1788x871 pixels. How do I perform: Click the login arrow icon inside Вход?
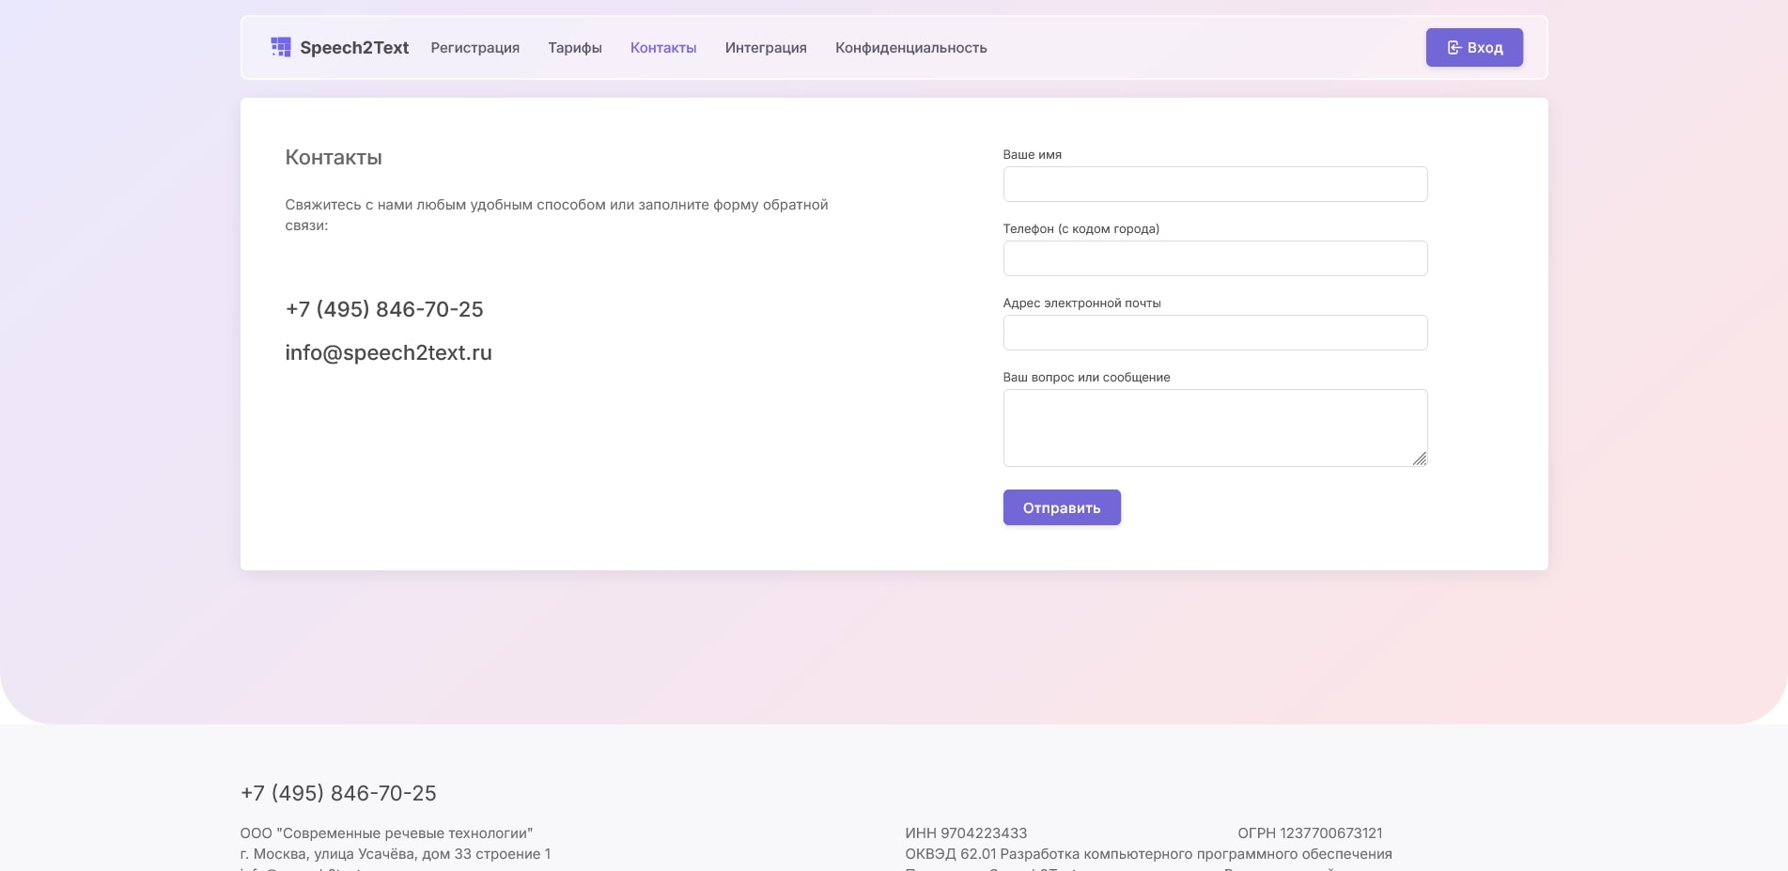point(1454,48)
